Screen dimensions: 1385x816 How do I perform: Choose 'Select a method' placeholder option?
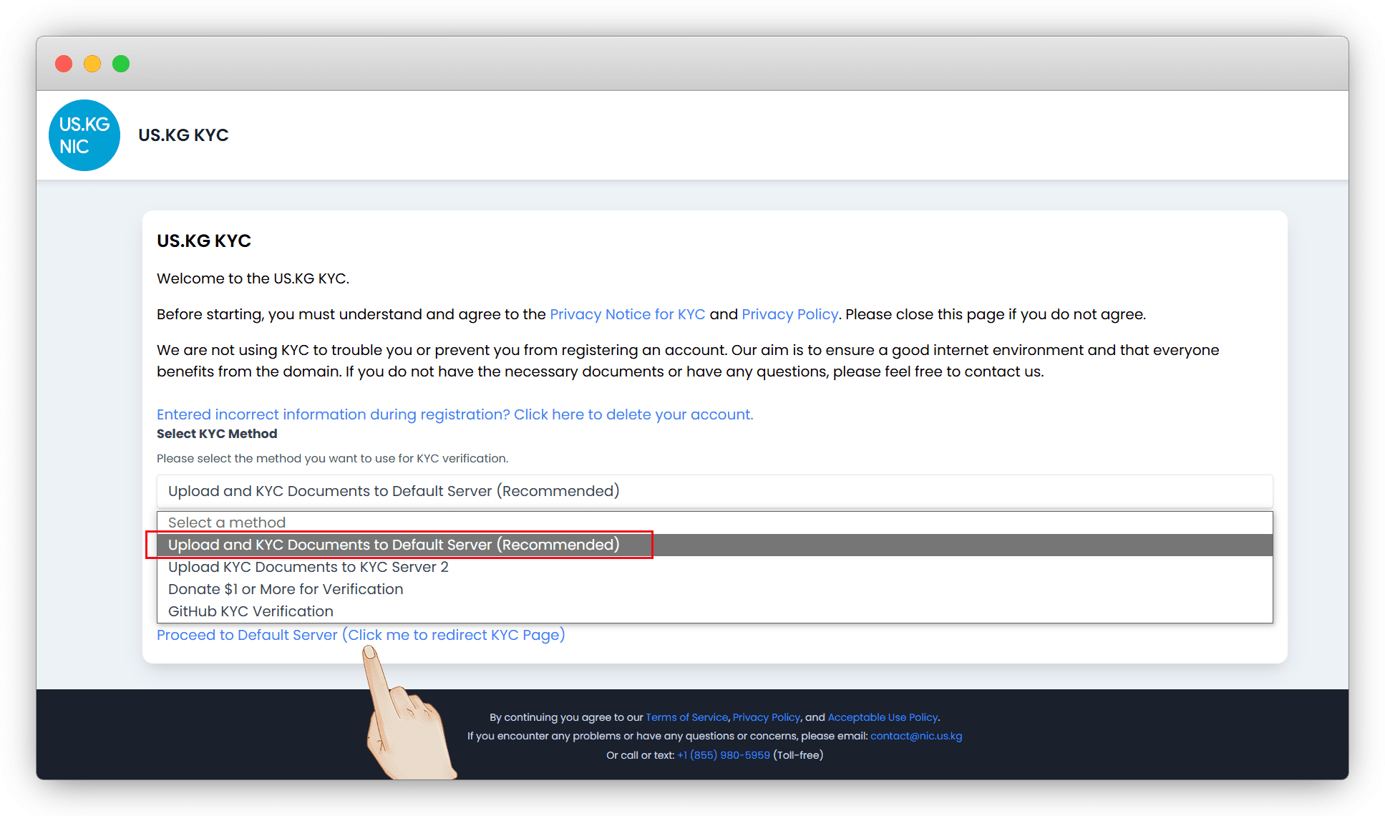coord(227,523)
